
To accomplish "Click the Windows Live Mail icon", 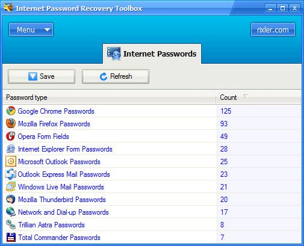I will point(11,186).
